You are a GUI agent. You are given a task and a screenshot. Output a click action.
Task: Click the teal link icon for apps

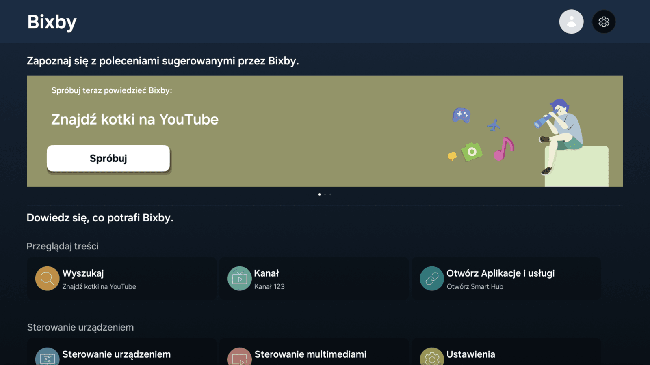coord(431,279)
